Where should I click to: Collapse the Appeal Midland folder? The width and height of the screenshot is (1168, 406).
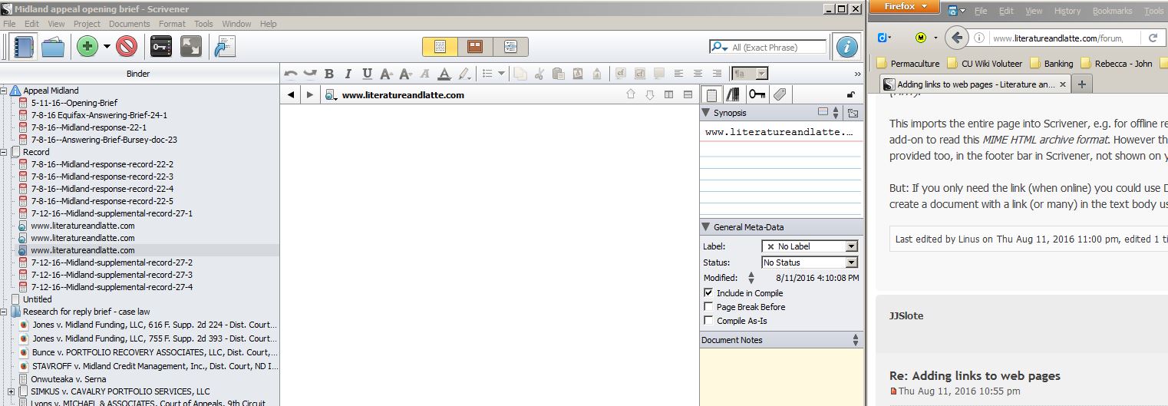[x=4, y=91]
